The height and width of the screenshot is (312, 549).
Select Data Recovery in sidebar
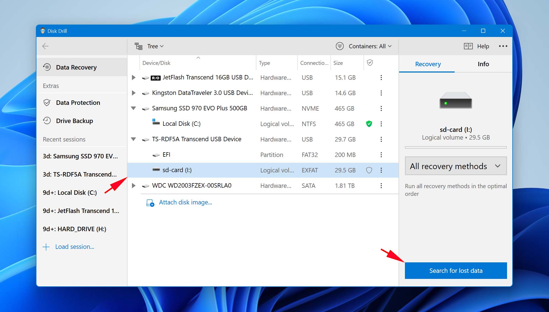[x=82, y=67]
